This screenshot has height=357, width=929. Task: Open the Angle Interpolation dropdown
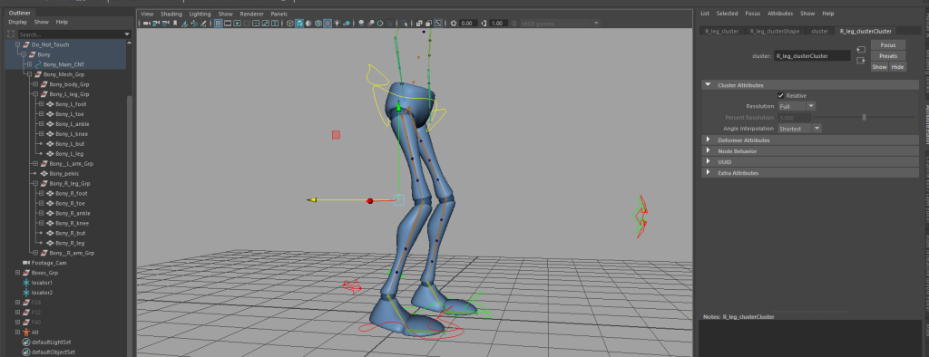coord(800,128)
